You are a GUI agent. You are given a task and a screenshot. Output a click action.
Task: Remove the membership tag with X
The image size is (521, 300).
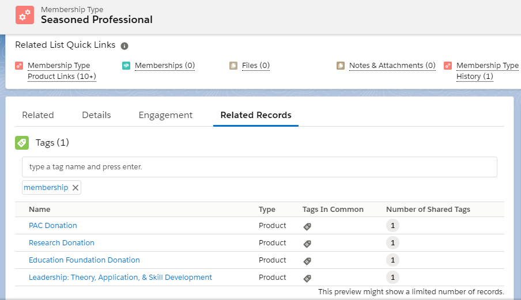click(x=75, y=188)
